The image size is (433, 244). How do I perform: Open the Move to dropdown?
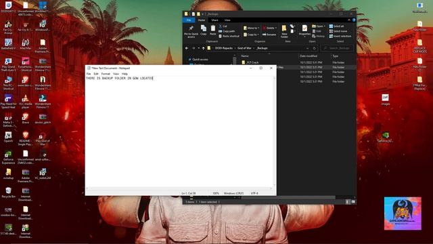[251, 28]
